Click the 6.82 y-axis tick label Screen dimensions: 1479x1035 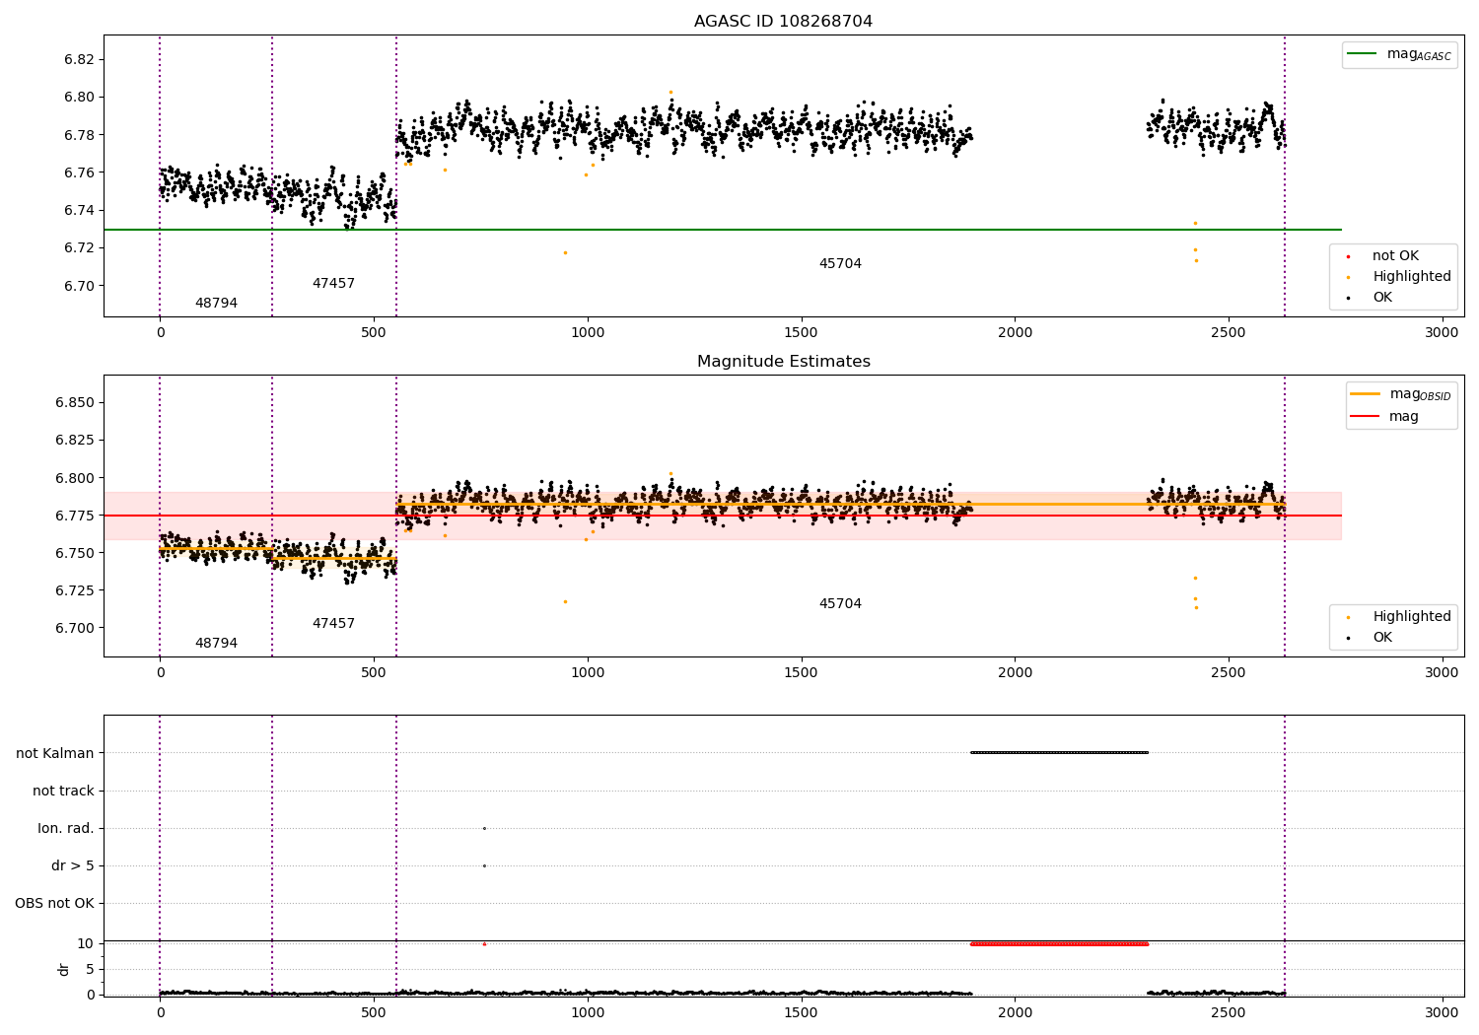79,59
